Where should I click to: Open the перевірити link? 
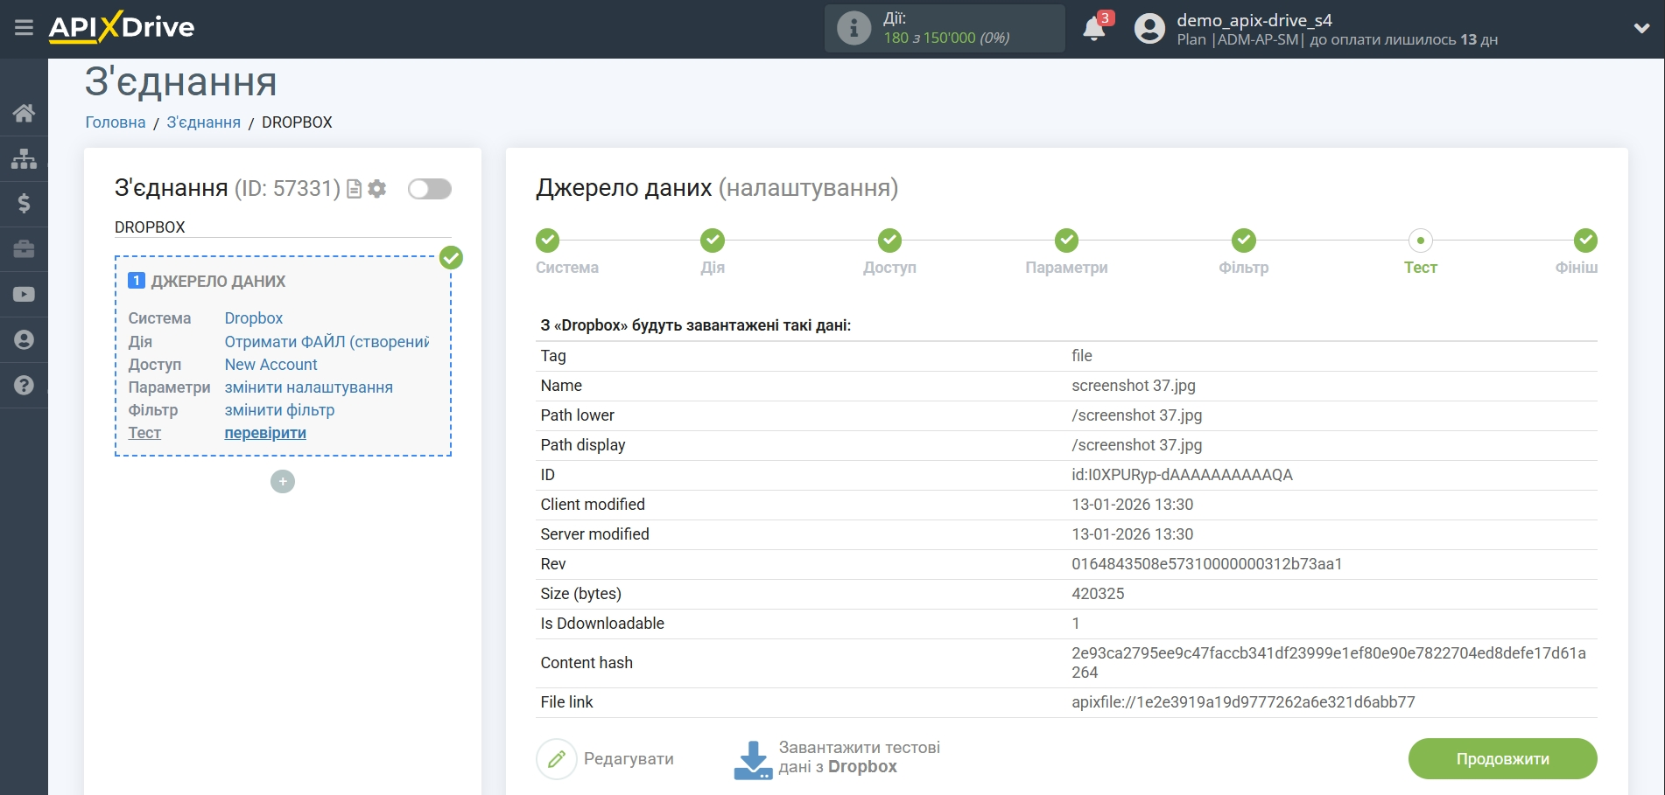(x=265, y=433)
